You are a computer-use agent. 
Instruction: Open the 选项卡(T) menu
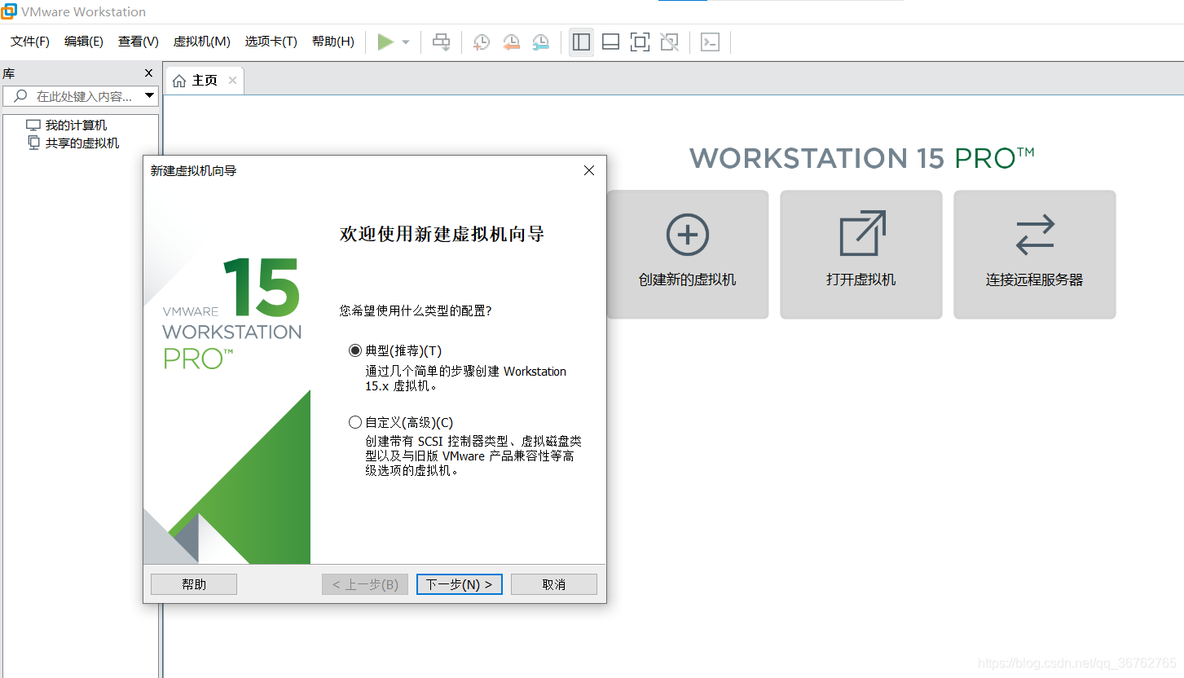pos(271,42)
